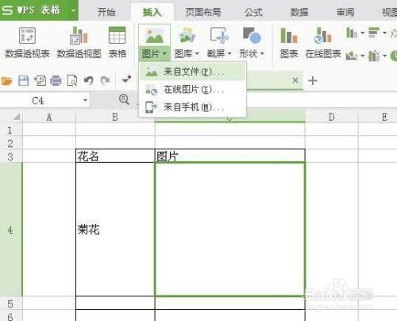
Task: Expand the 截屏 dropdown arrow
Action: [x=229, y=54]
